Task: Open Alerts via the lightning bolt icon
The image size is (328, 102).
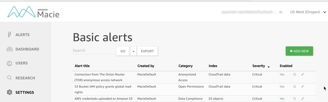Action: pyautogui.click(x=10, y=35)
